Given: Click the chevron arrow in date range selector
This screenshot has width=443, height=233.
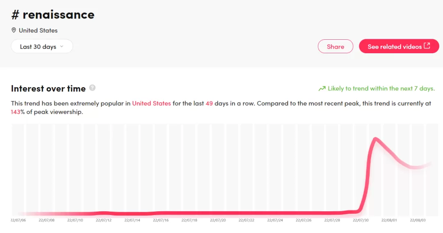Looking at the screenshot, I should pos(62,47).
